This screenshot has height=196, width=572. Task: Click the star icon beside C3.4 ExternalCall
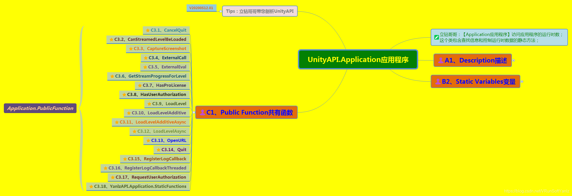[x=146, y=58]
